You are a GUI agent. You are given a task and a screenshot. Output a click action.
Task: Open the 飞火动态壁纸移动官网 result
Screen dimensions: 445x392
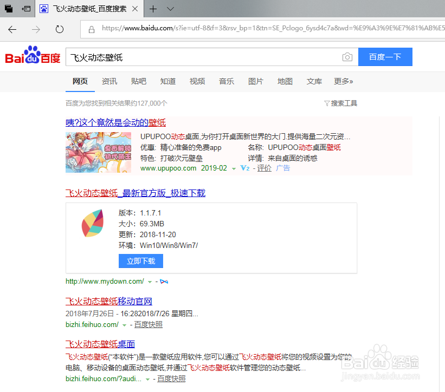(109, 301)
